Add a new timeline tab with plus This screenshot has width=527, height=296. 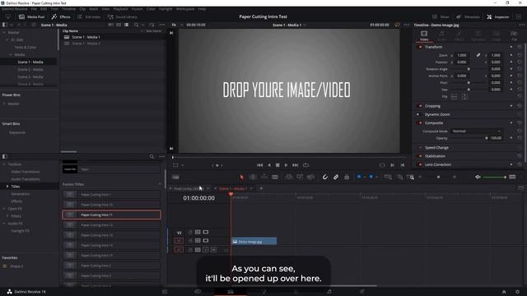(261, 188)
